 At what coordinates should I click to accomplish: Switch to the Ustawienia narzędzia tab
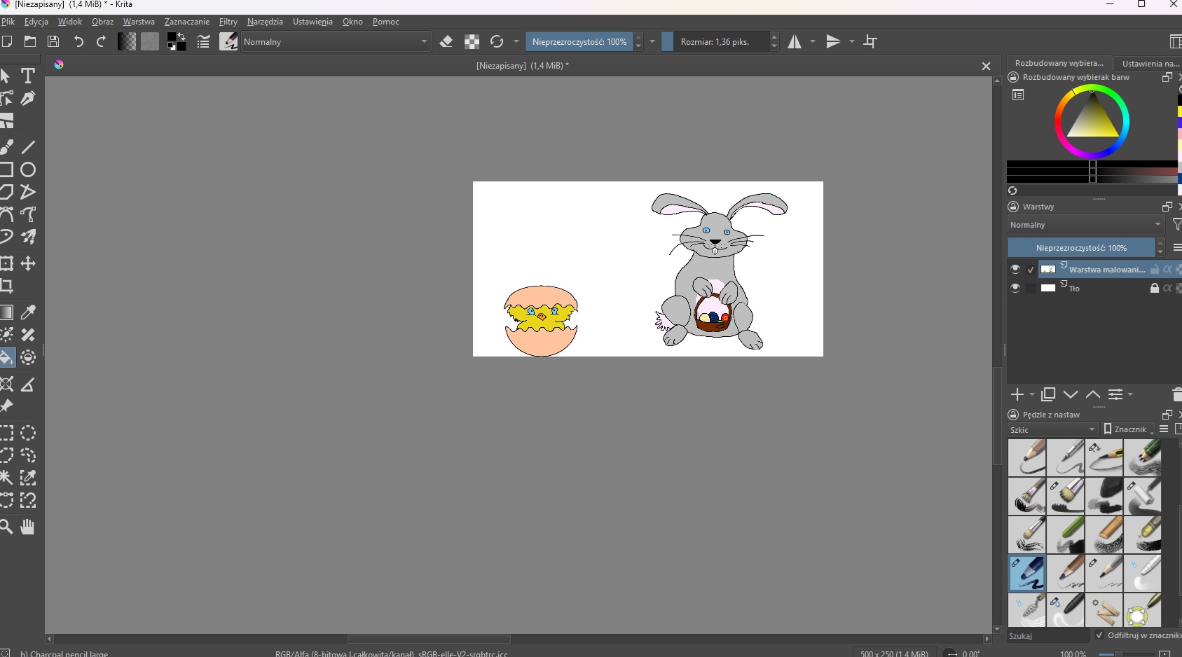tap(1149, 63)
